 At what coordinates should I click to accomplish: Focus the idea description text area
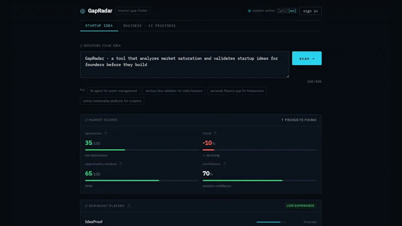(184, 65)
